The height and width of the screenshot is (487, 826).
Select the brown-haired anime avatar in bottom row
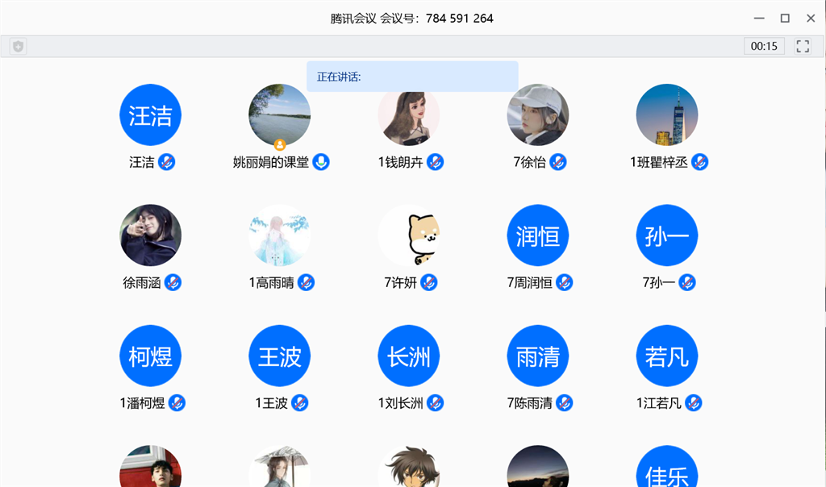[409, 467]
